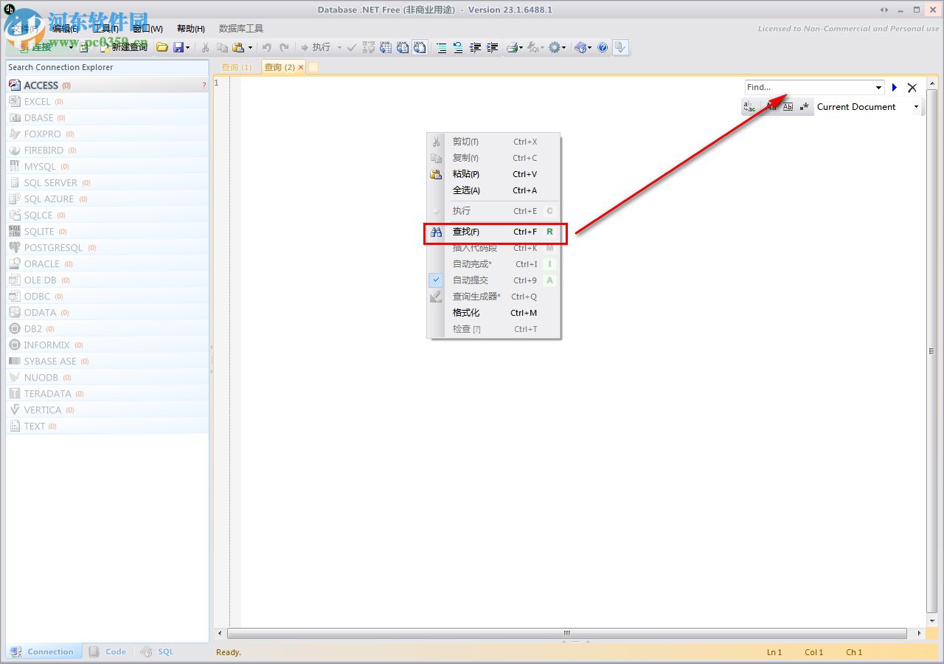This screenshot has width=944, height=664.
Task: Click the blue find next arrow
Action: tap(895, 87)
